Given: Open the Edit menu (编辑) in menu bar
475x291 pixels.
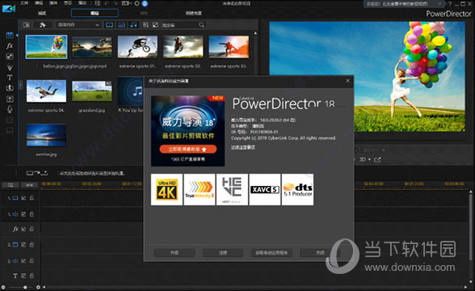Looking at the screenshot, I should pos(39,3).
